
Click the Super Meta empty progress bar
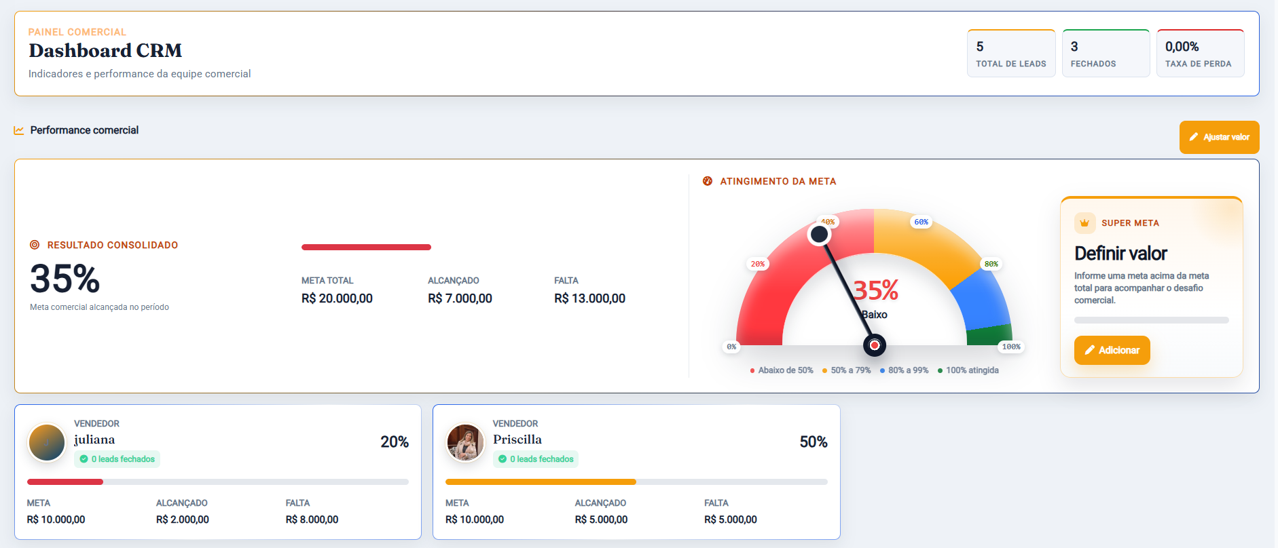[1151, 320]
